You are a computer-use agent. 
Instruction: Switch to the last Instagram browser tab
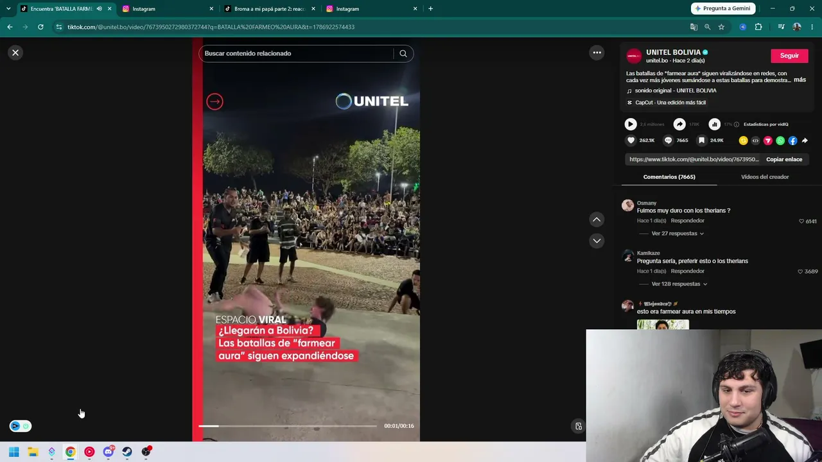[372, 9]
